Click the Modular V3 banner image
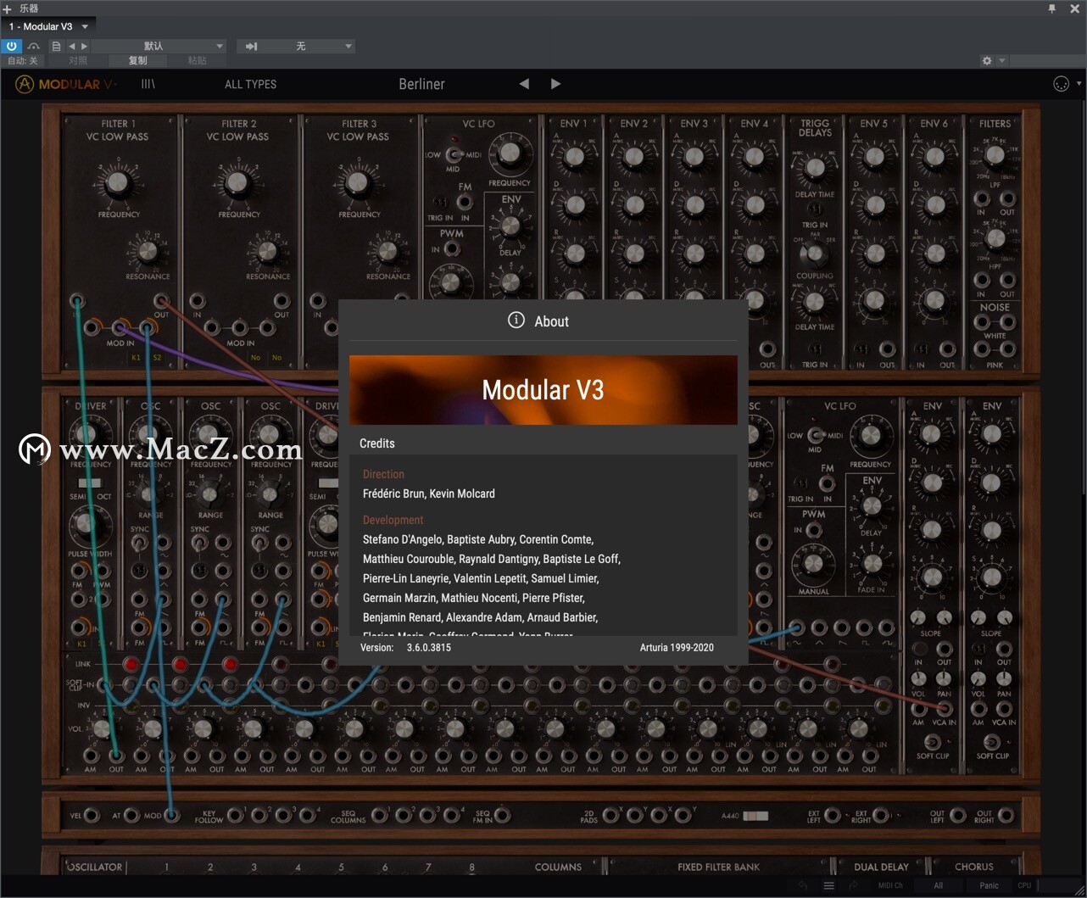The width and height of the screenshot is (1087, 898). (x=543, y=389)
